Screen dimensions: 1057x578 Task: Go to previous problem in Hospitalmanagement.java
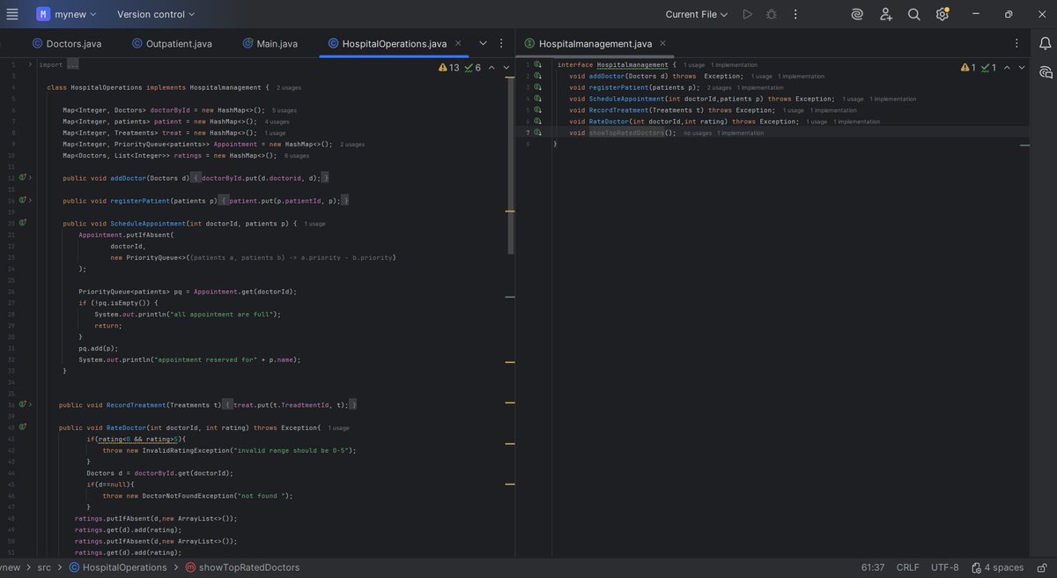click(x=1007, y=67)
